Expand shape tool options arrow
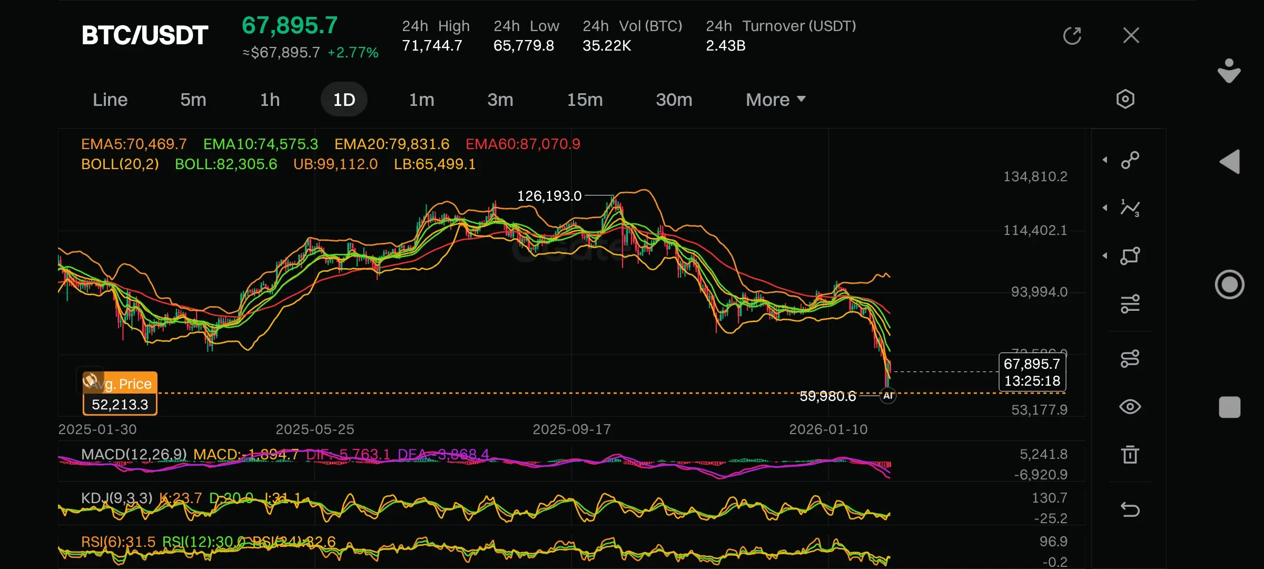This screenshot has height=569, width=1264. pyautogui.click(x=1105, y=256)
